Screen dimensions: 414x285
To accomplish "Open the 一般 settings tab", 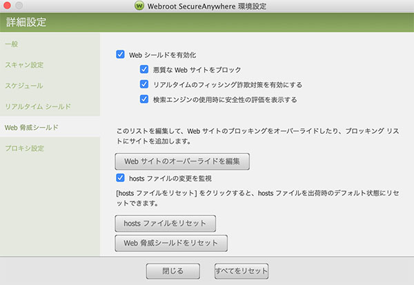I will 11,44.
